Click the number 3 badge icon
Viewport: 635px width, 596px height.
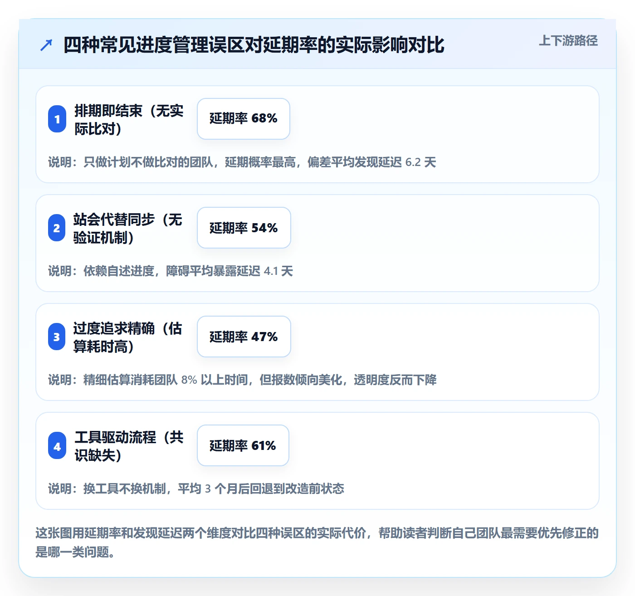(x=57, y=337)
